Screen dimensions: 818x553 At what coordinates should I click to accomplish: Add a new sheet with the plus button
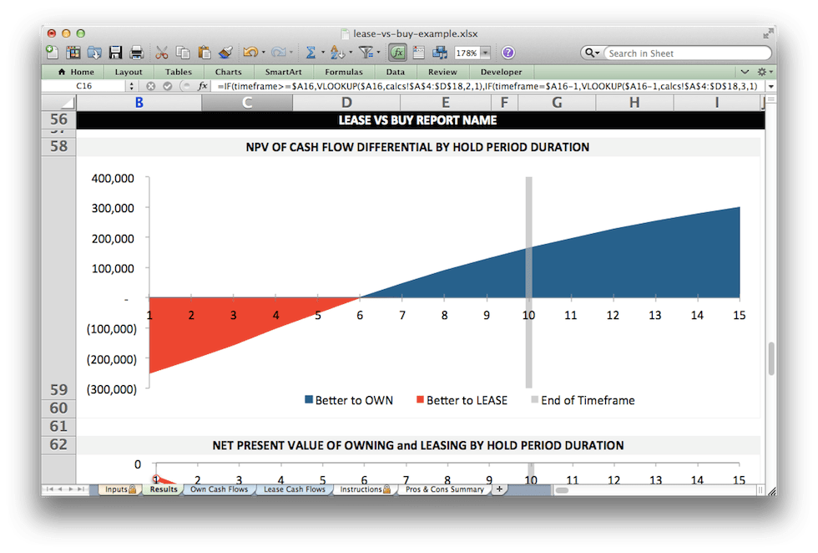pos(498,489)
